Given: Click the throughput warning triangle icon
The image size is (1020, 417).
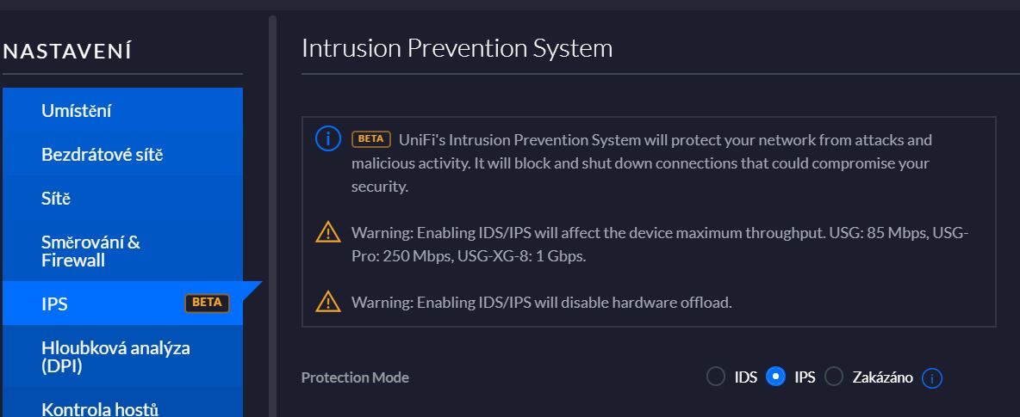Looking at the screenshot, I should point(328,232).
